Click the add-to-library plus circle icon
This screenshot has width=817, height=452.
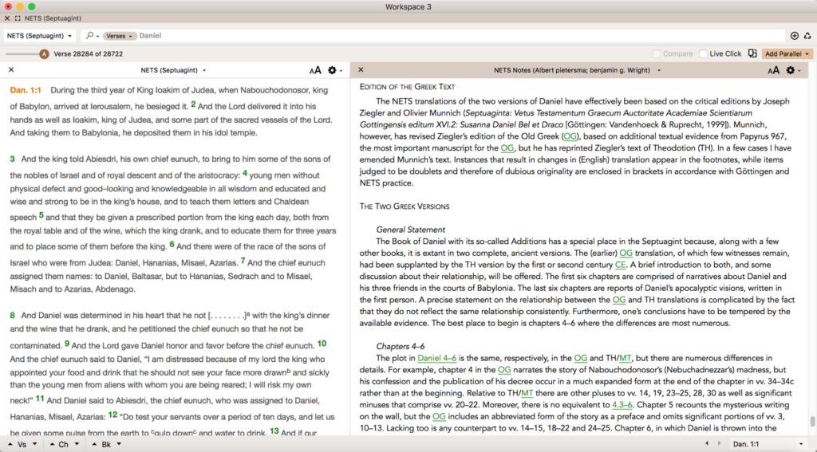[x=795, y=35]
